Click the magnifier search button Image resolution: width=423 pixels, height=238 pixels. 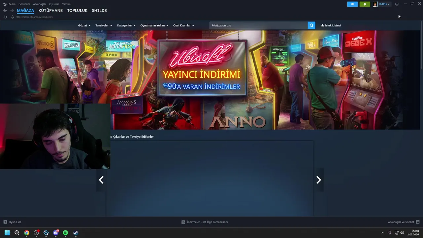311,25
